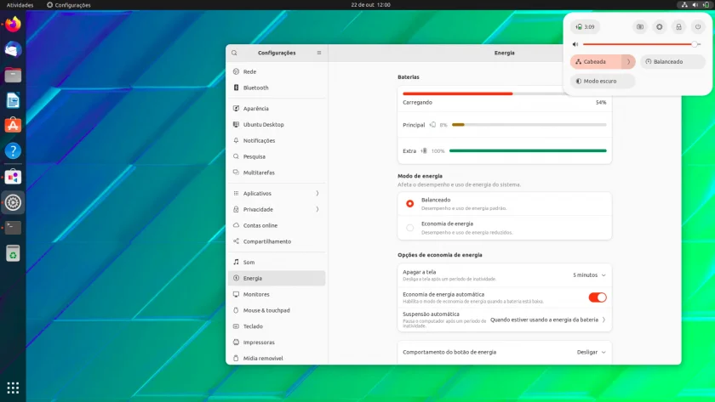The width and height of the screenshot is (715, 402).
Task: Click battery time 3:09 indicator
Action: (585, 27)
